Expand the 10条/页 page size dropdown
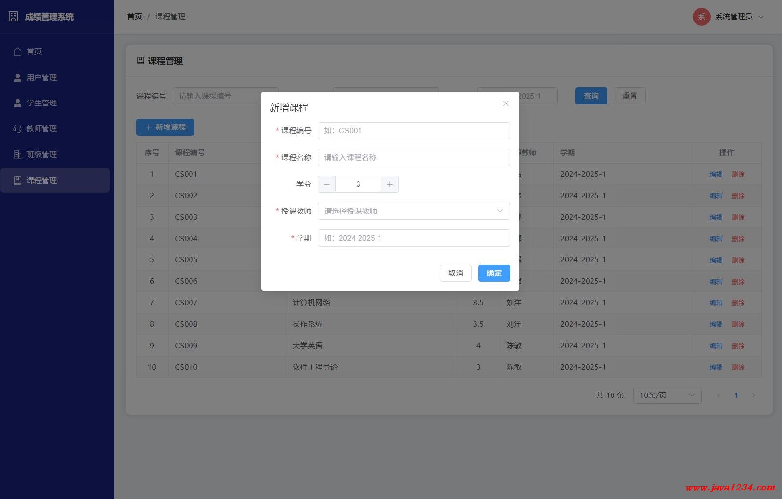 (x=667, y=395)
